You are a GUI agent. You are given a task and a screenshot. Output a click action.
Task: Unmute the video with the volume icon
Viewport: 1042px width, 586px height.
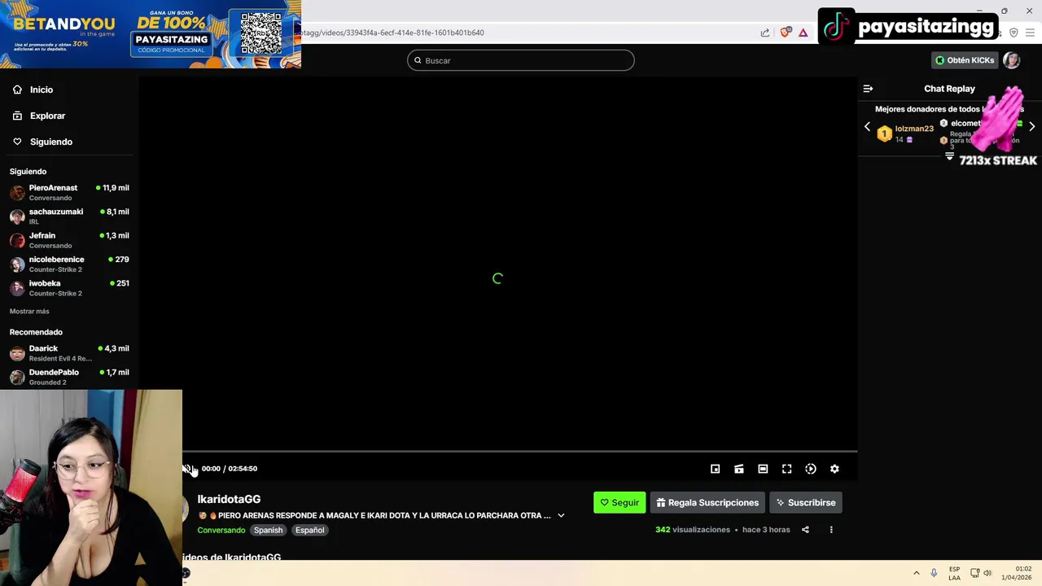187,469
